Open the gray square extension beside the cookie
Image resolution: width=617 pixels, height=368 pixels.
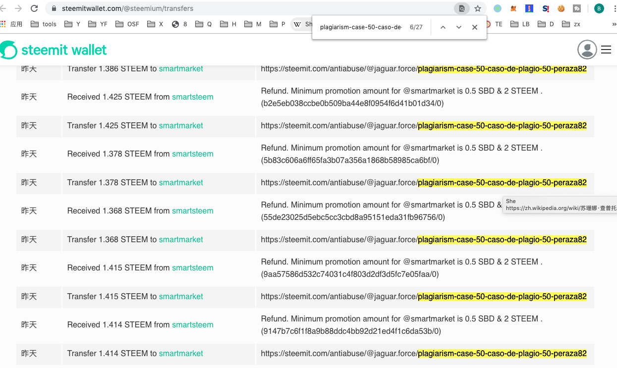coord(577,8)
